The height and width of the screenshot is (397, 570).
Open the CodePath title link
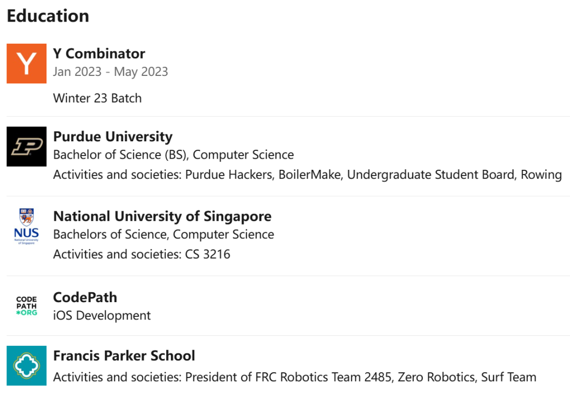tap(85, 297)
